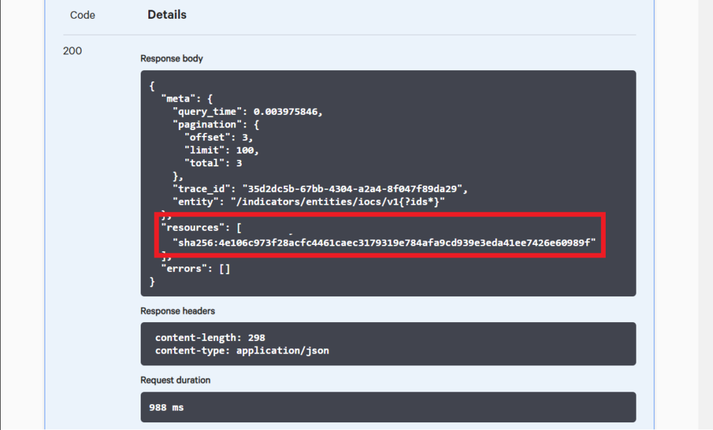
Task: Select the content-length: 298 header
Action: (x=210, y=337)
